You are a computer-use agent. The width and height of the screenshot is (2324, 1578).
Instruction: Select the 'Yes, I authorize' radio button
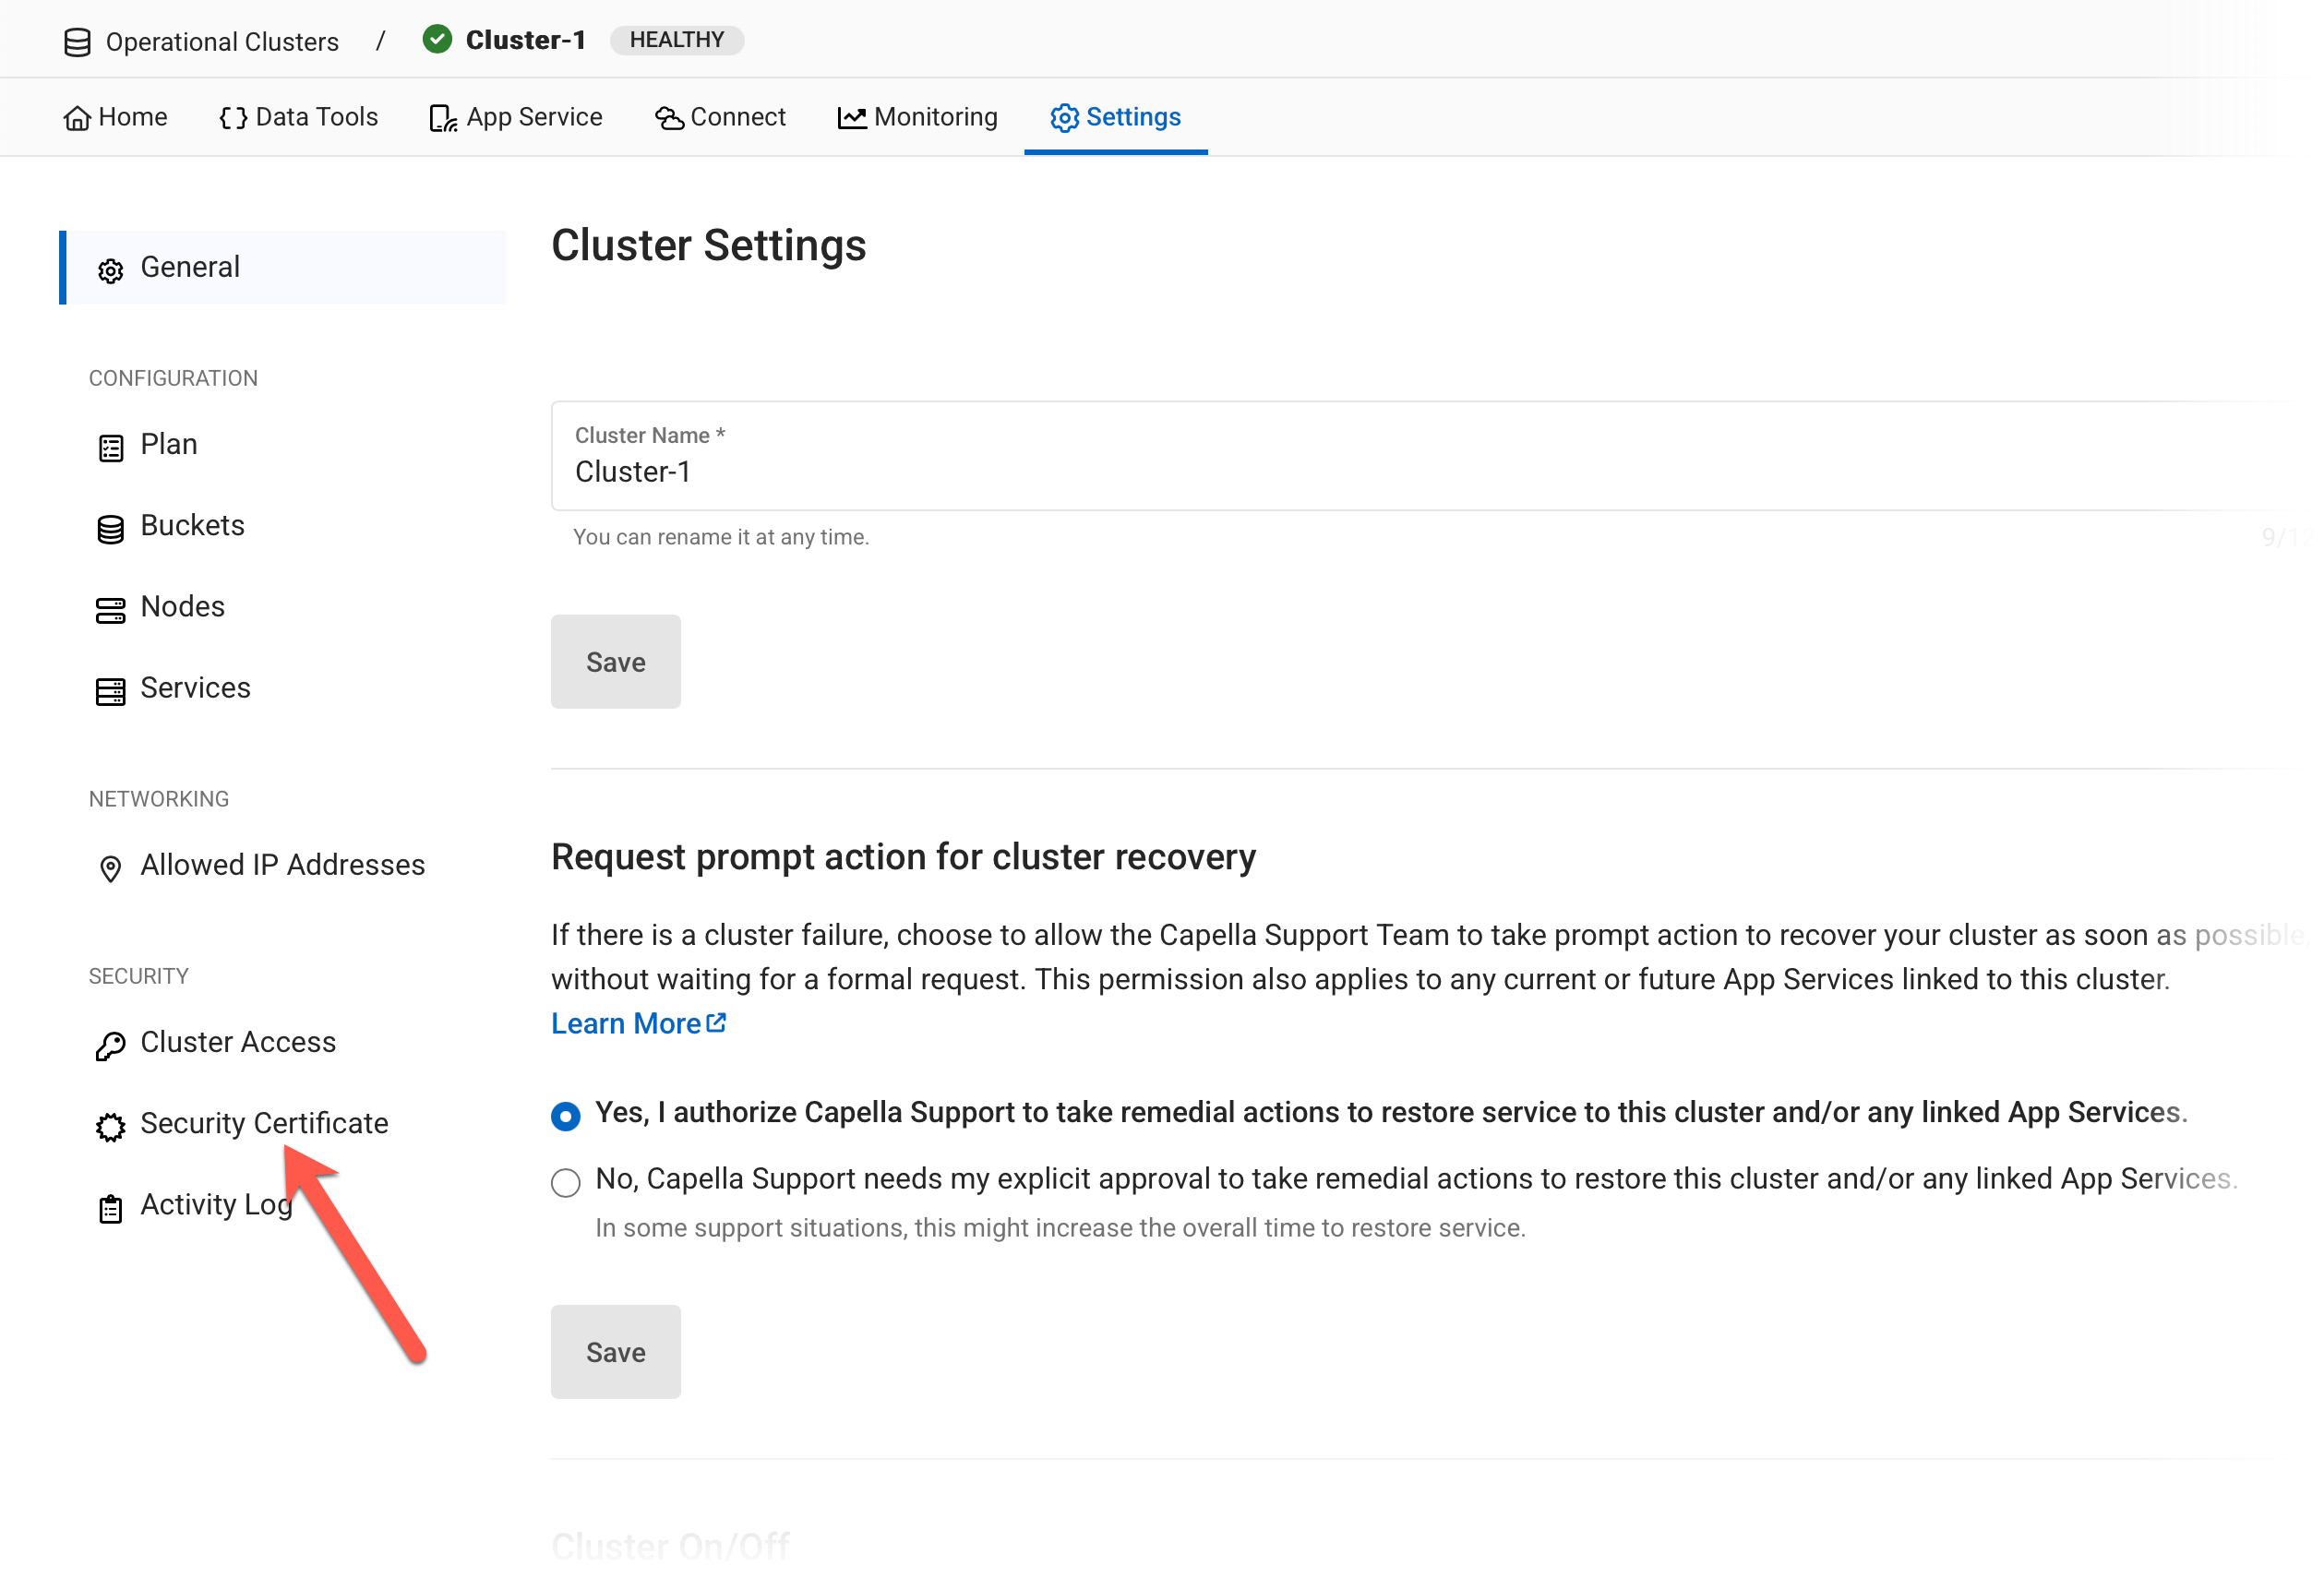click(565, 1115)
